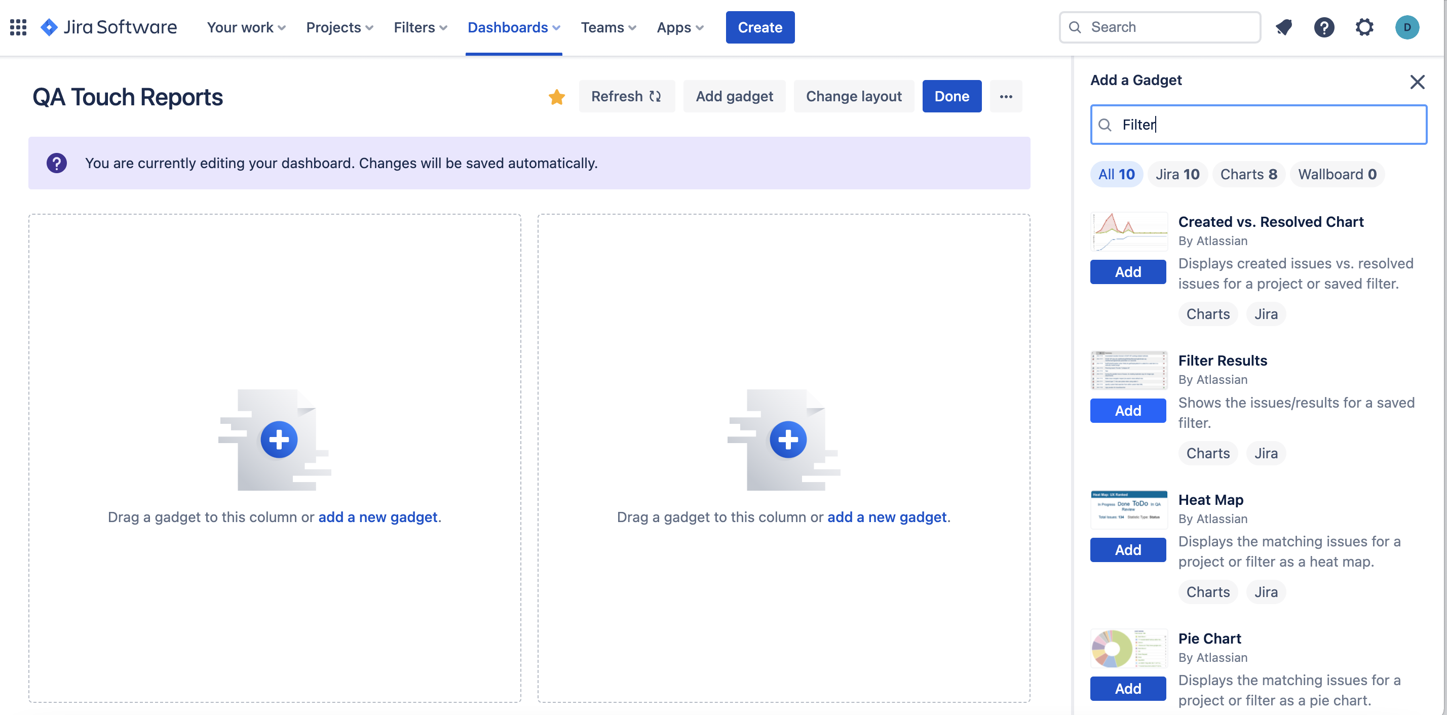Expand the Your work dropdown
The image size is (1447, 715).
tap(246, 27)
